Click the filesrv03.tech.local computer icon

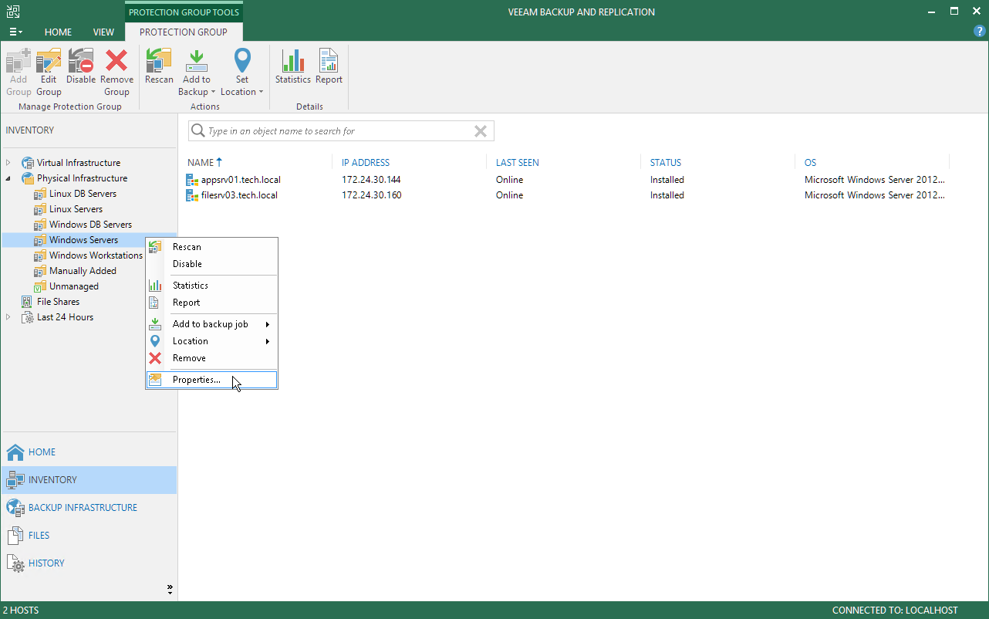click(192, 195)
